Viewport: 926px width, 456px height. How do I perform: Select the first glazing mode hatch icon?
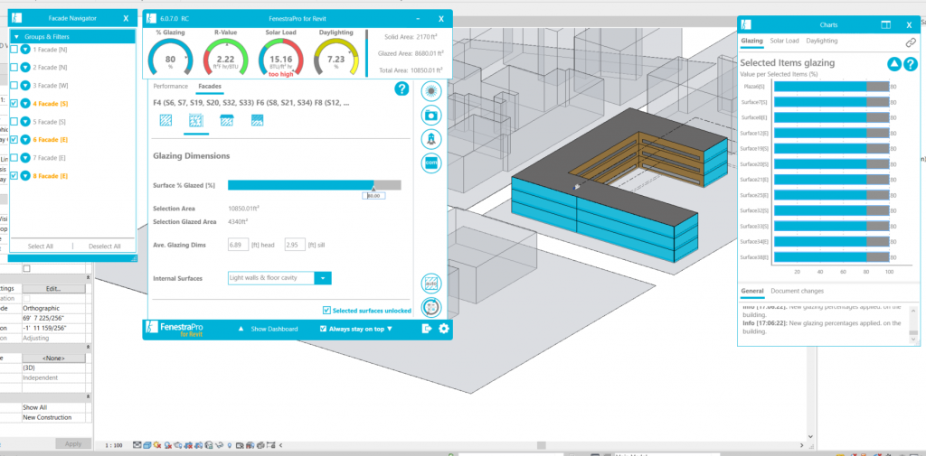[166, 120]
